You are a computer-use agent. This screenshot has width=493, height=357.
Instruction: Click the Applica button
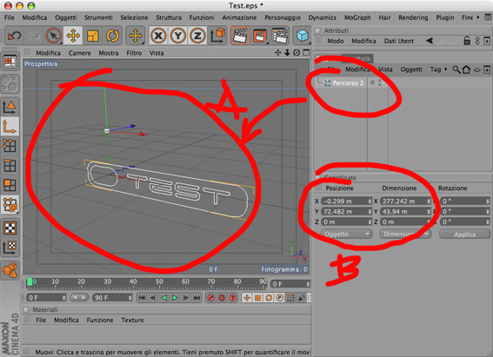click(x=464, y=235)
